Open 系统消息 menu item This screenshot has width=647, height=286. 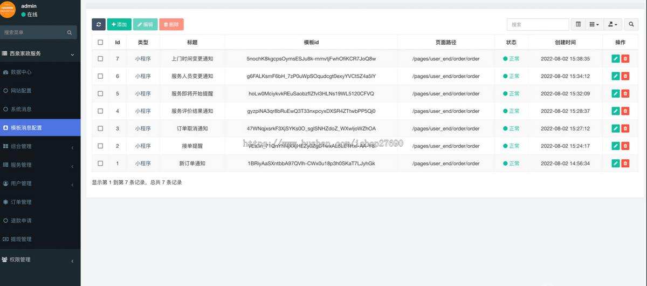[x=40, y=109]
